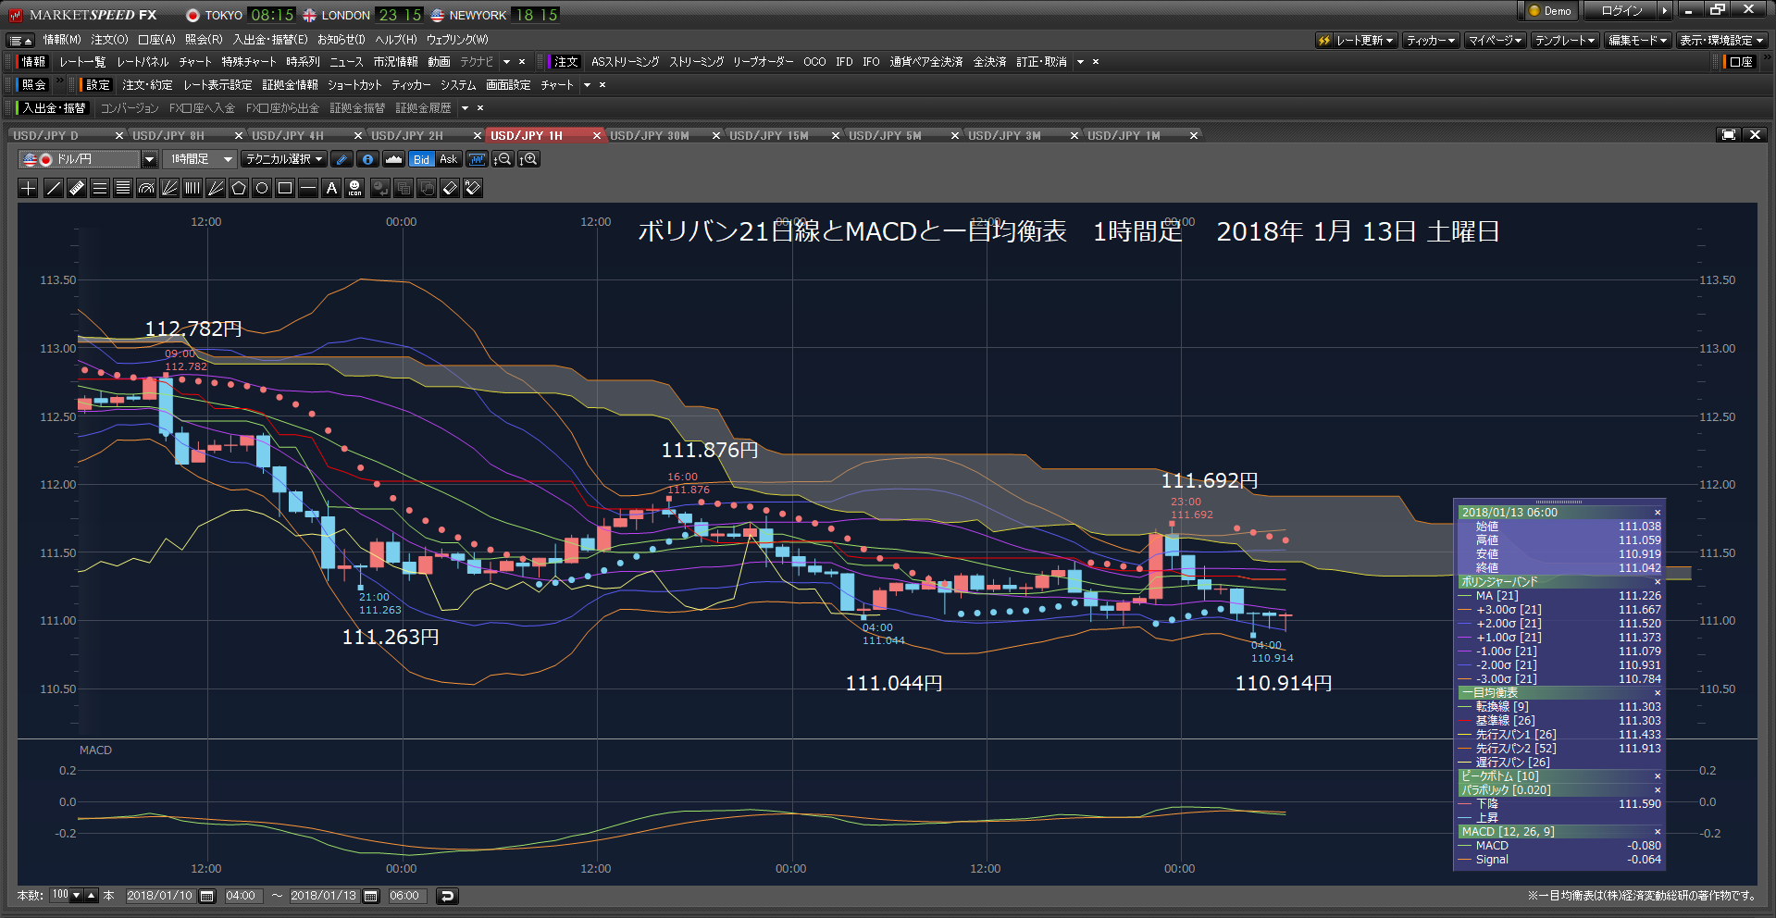Toggle the Bid price display
1776x918 pixels.
[x=421, y=159]
